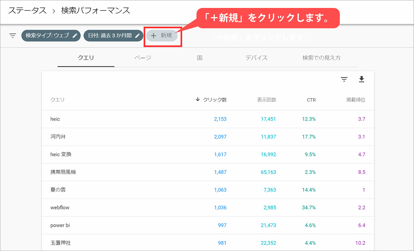414x251 pixels.
Task: Click the クエリ column header
Action: coord(57,100)
